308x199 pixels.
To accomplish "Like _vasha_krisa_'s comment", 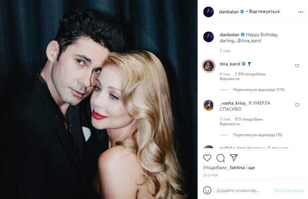I will point(297,105).
